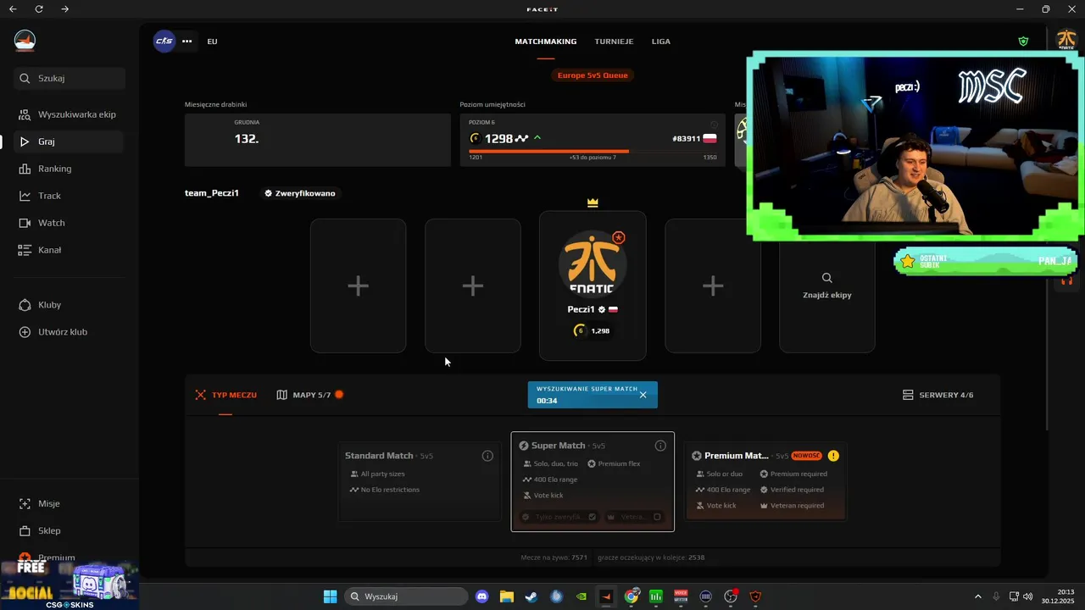The height and width of the screenshot is (610, 1085).
Task: Click the #83911 ranking position
Action: pyautogui.click(x=686, y=138)
